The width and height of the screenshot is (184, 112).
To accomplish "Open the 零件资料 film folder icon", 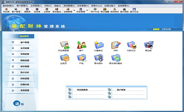I will [x=99, y=58].
